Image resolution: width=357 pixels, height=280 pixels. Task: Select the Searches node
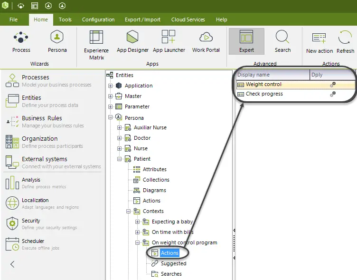coord(171,274)
